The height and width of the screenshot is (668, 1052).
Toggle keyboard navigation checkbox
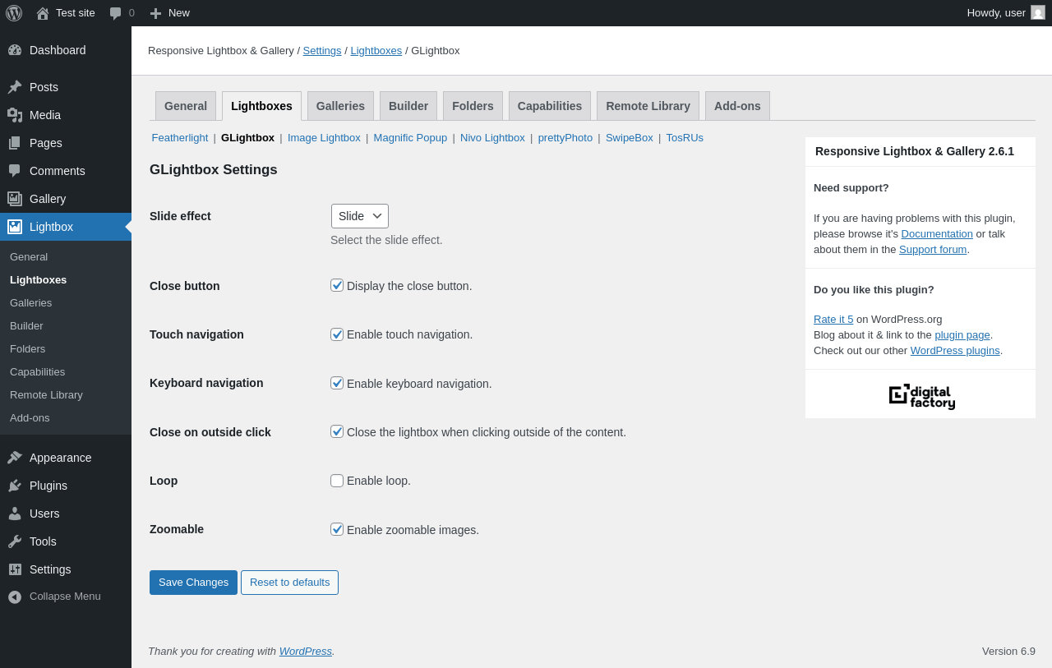tap(337, 383)
